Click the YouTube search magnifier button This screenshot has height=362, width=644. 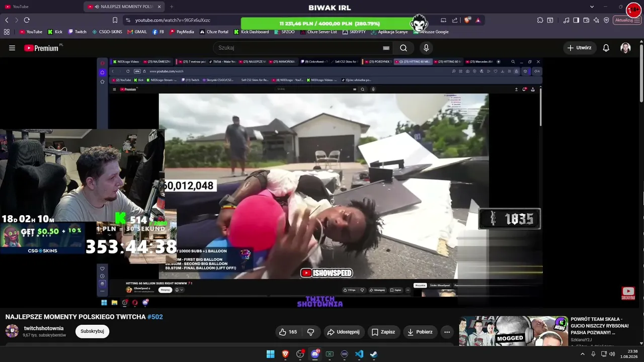pyautogui.click(x=404, y=48)
